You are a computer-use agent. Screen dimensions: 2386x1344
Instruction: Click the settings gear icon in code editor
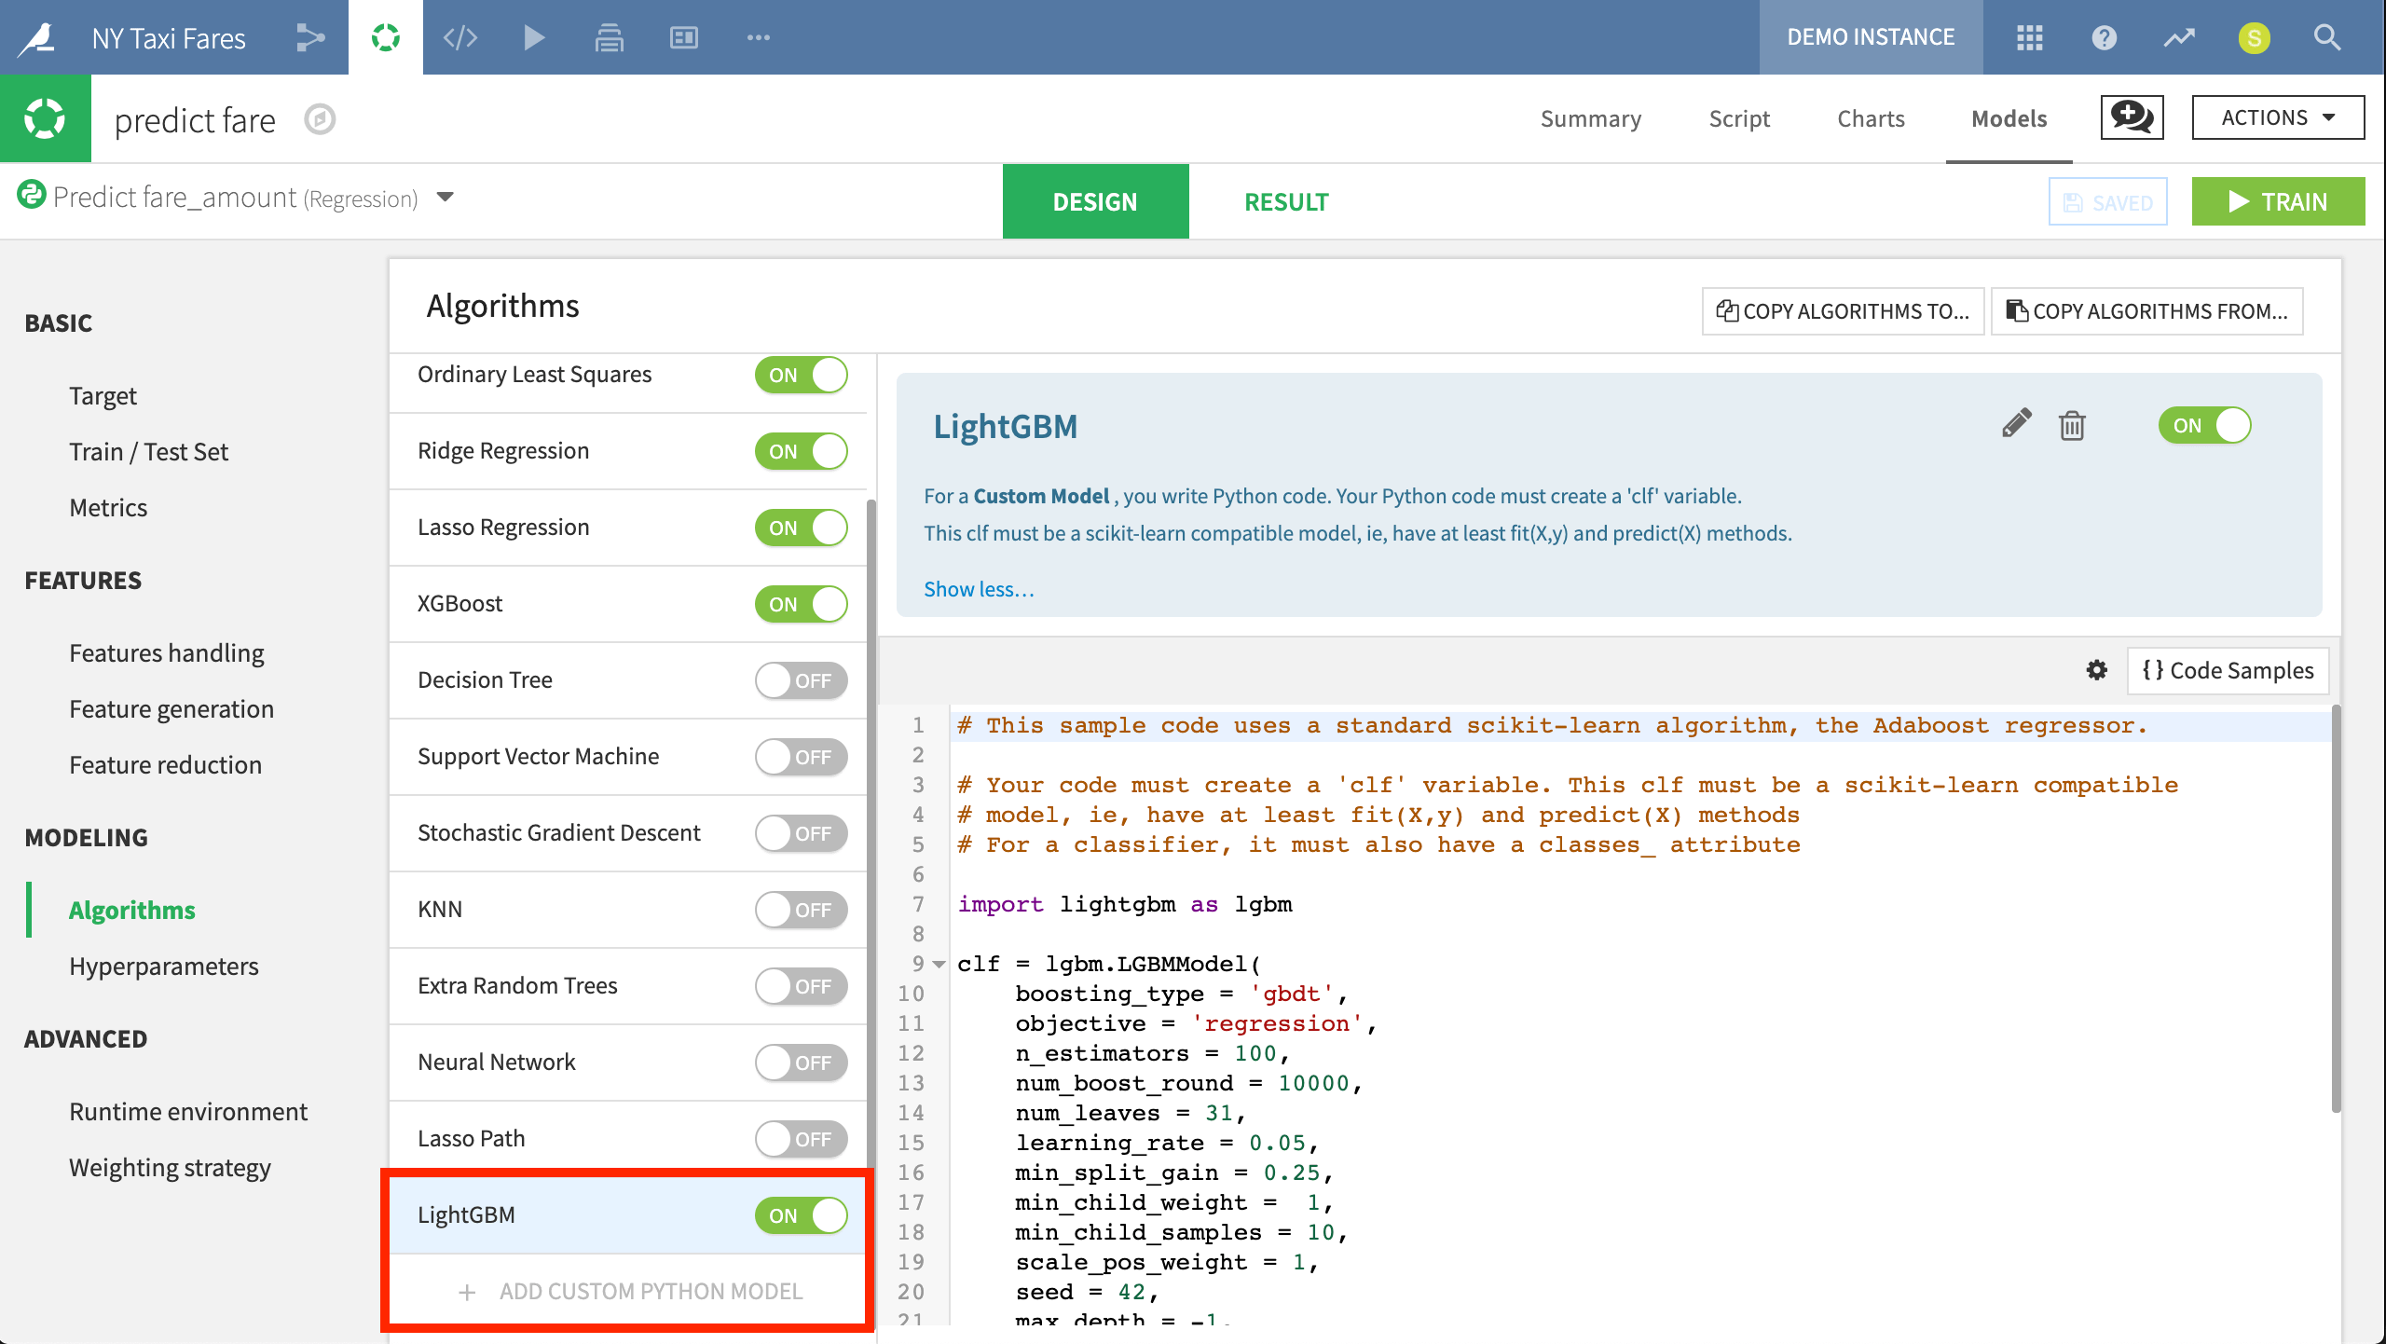(x=2096, y=668)
